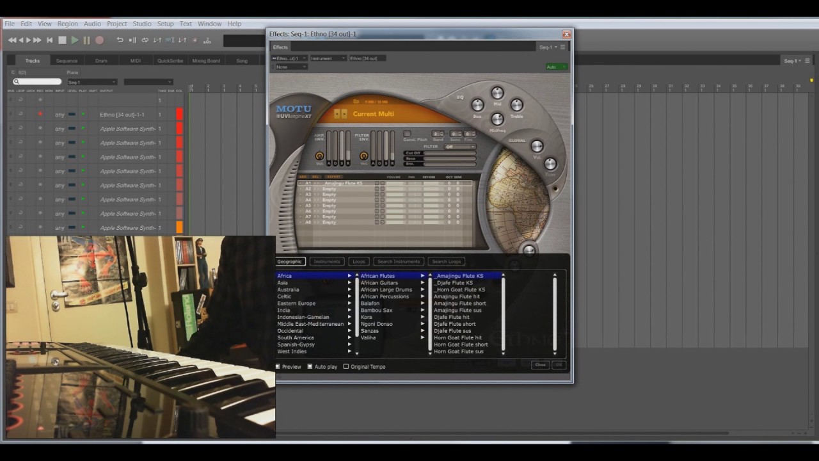The width and height of the screenshot is (819, 461).
Task: Expand the African Guitars submenu arrow
Action: 422,283
